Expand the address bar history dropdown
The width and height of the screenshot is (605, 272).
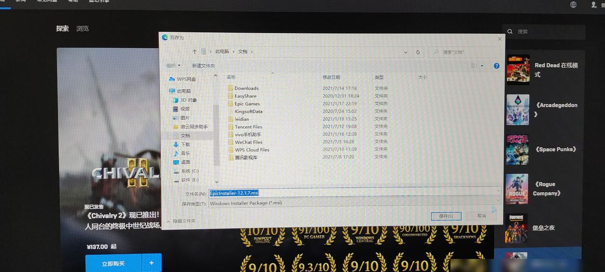tap(405, 52)
